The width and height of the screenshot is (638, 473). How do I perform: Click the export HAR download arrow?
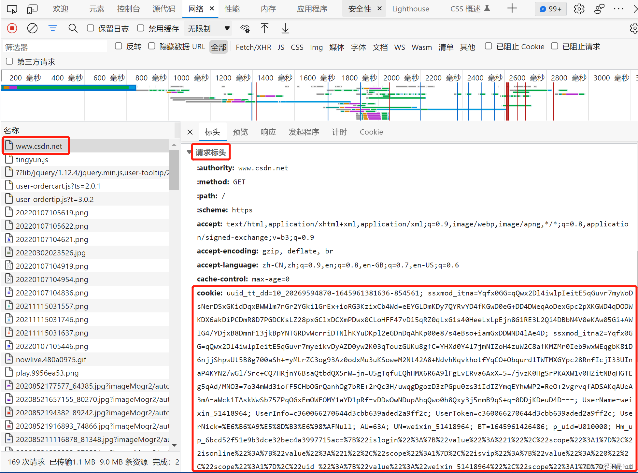285,28
